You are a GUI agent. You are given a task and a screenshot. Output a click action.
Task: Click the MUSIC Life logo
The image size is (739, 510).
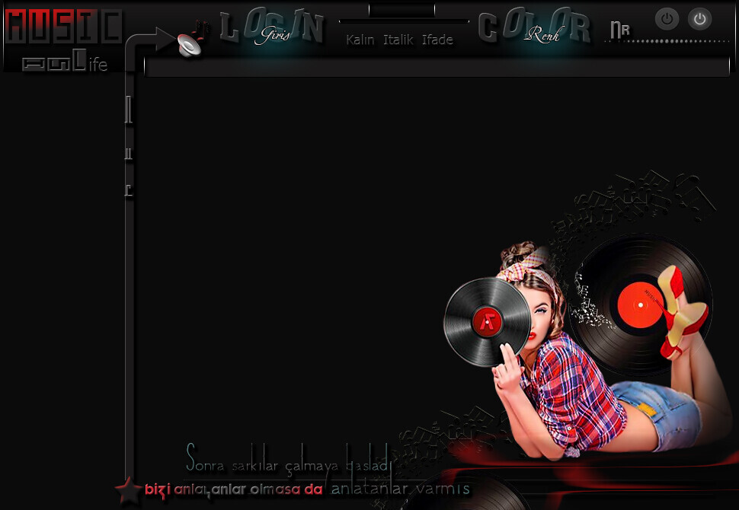tap(62, 40)
